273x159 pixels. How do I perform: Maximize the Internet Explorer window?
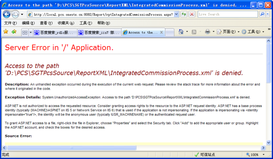[x=261, y=5]
